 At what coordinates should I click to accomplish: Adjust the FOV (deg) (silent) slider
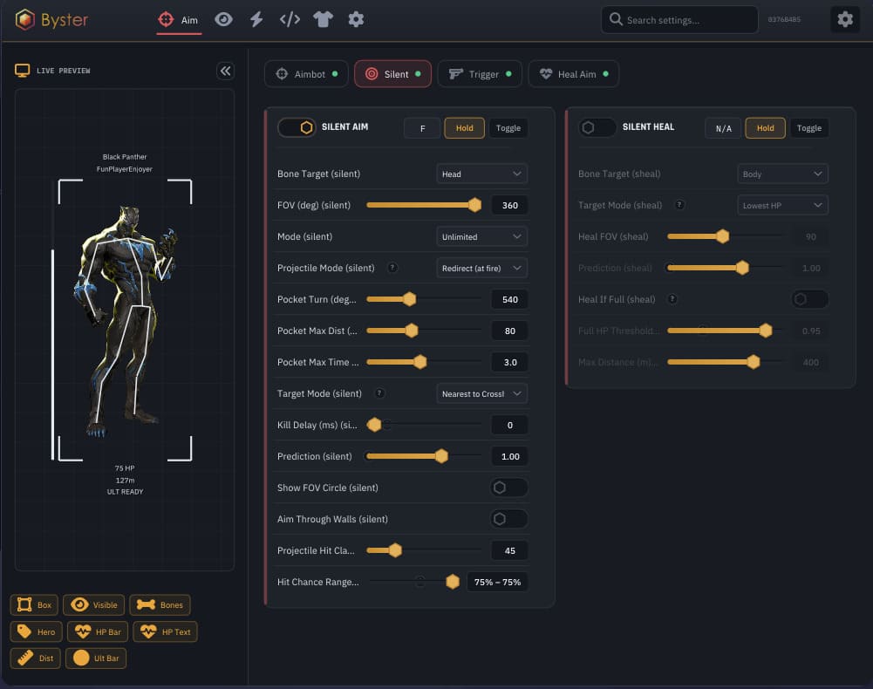coord(424,205)
